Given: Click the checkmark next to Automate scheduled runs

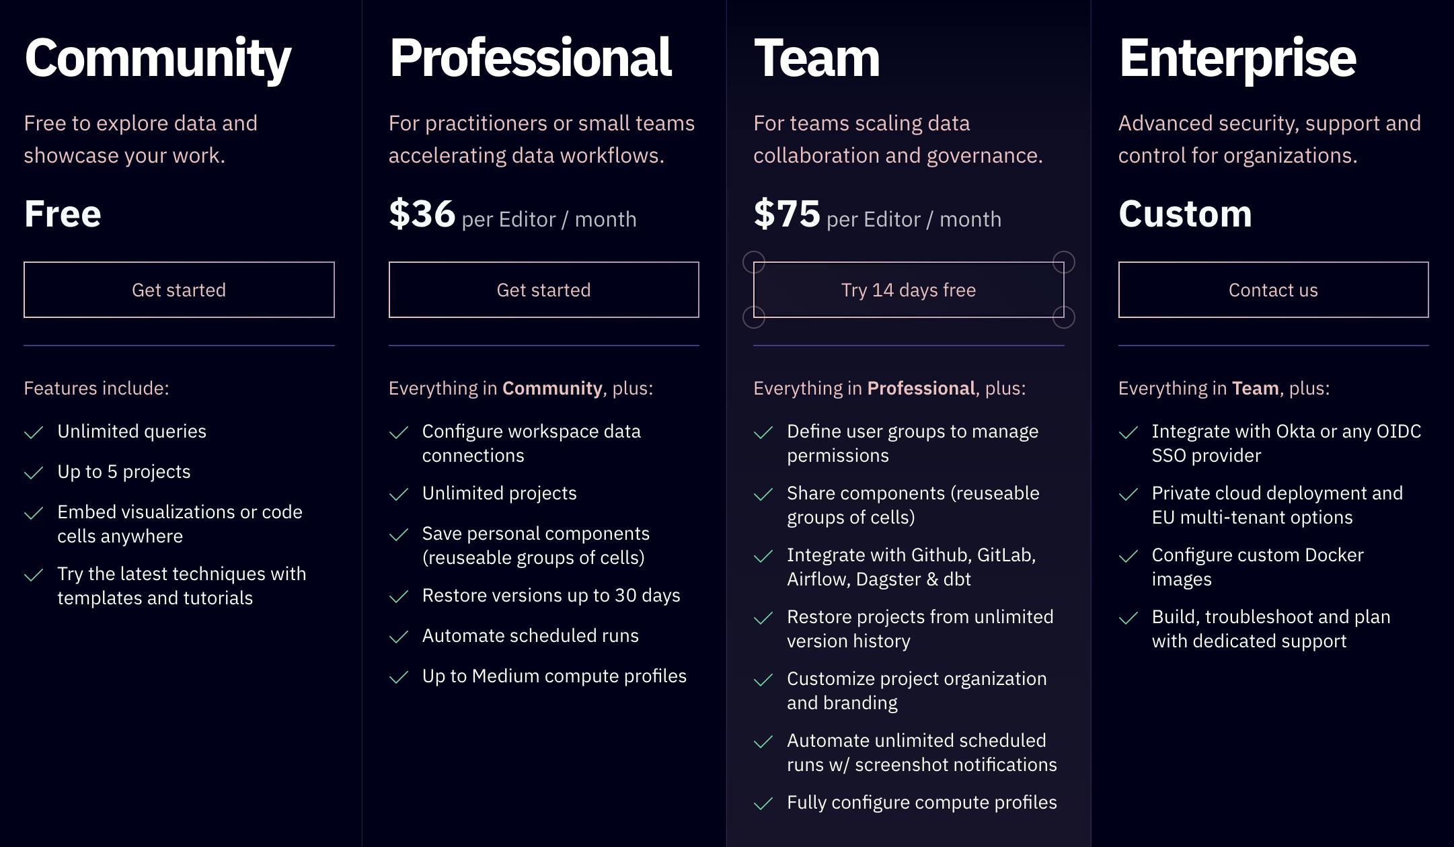Looking at the screenshot, I should (x=399, y=637).
